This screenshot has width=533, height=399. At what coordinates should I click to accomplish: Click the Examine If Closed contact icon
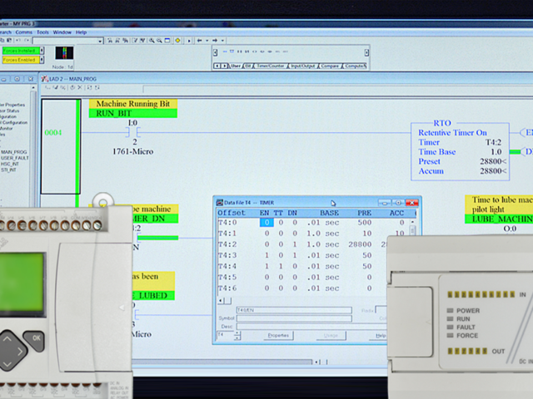[x=239, y=52]
